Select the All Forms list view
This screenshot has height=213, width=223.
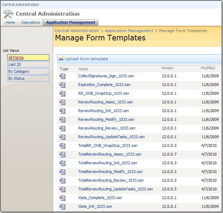point(16,58)
